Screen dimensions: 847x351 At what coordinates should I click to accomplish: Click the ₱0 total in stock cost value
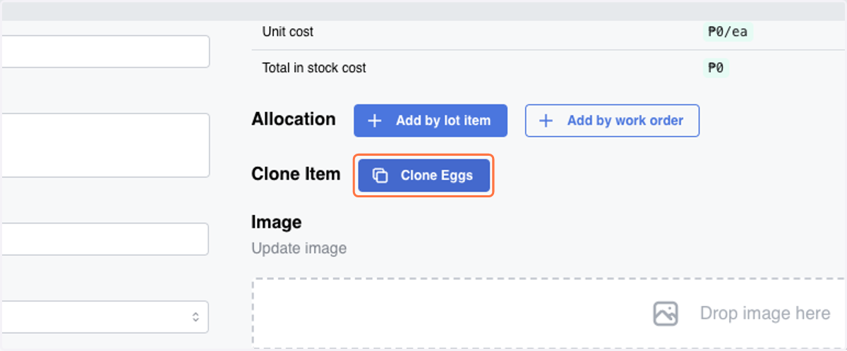(x=716, y=68)
